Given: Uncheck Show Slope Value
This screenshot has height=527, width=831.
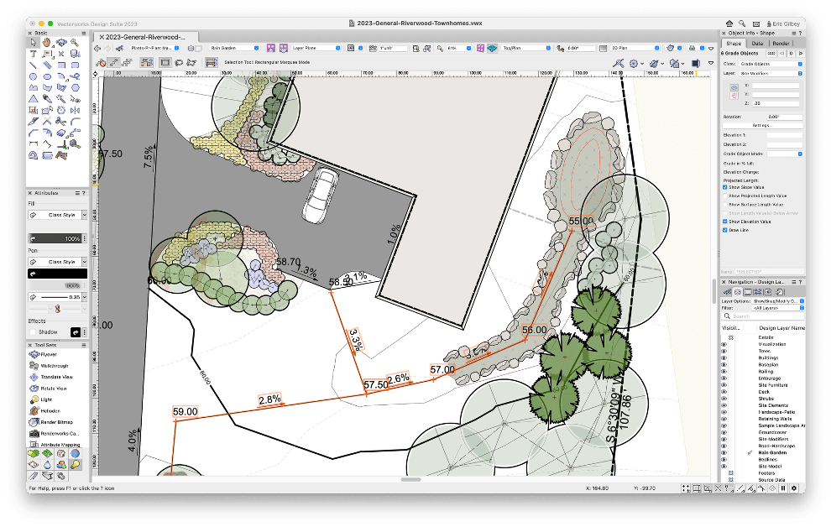Looking at the screenshot, I should [x=725, y=187].
